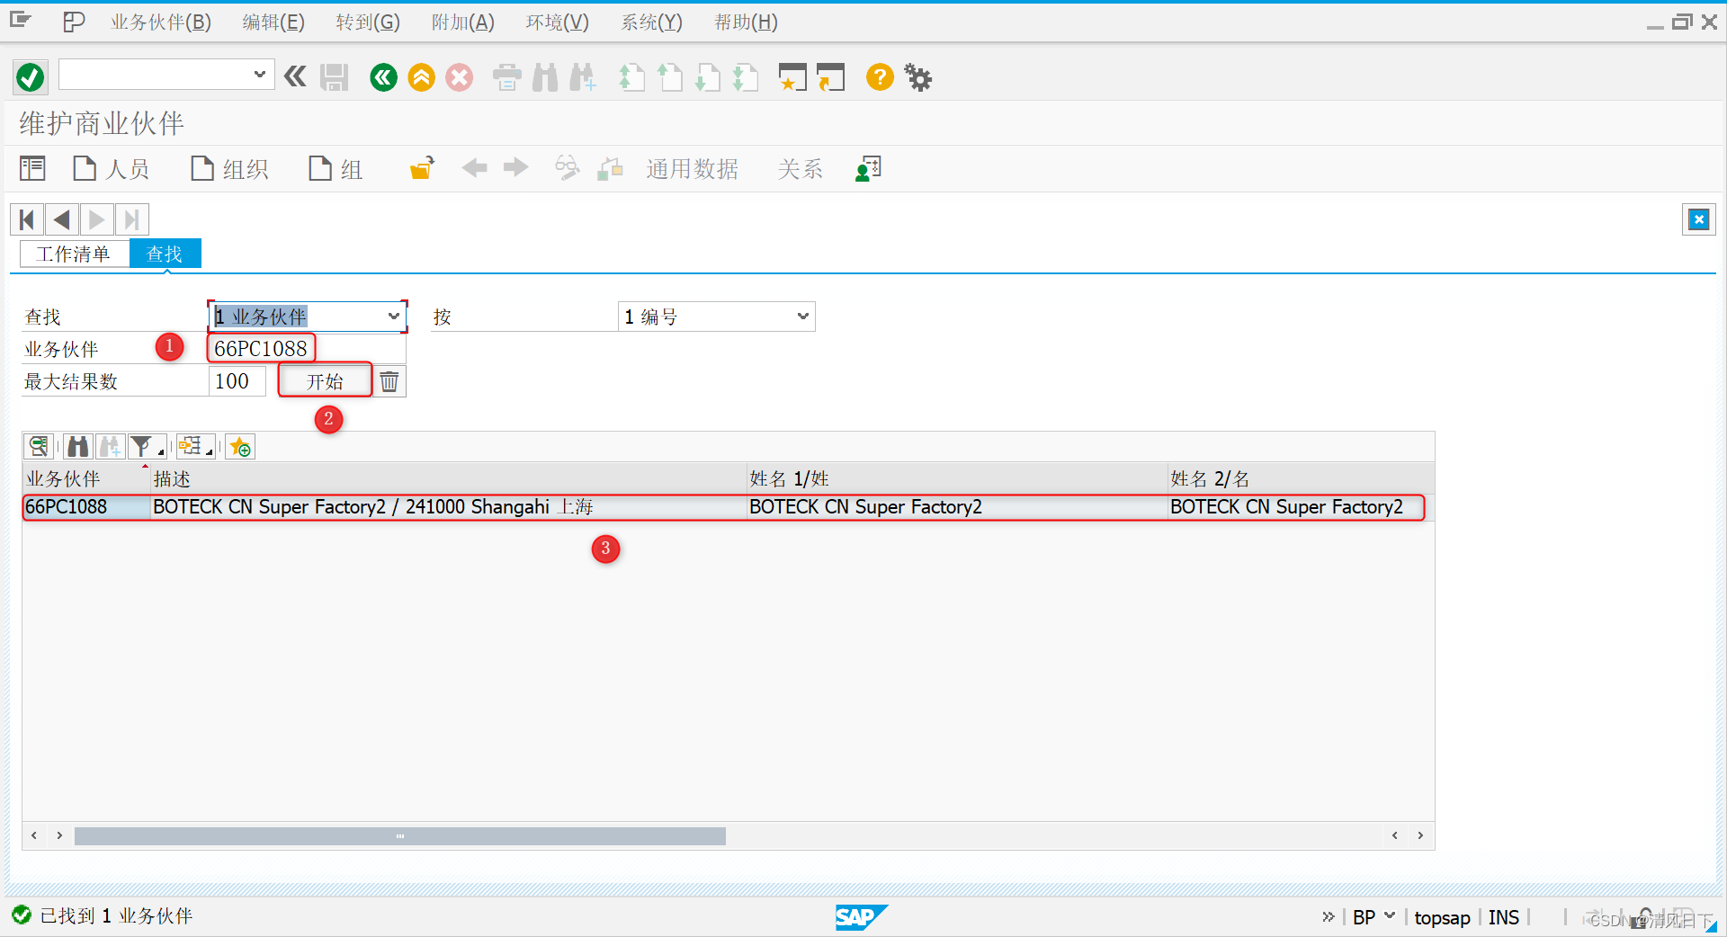Click the 业务伙伴 input field 66PC1088
Screen dimensions: 1727x937
pos(307,349)
